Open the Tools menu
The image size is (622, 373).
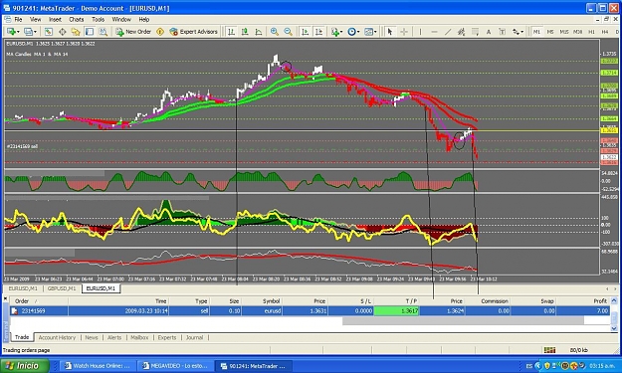tap(98, 19)
